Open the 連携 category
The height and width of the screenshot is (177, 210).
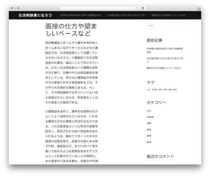(x=149, y=136)
